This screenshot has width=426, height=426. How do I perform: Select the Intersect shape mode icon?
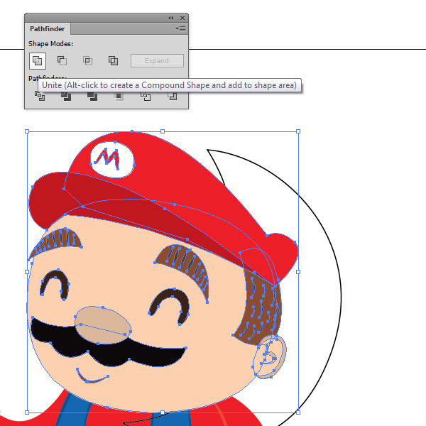click(x=88, y=61)
